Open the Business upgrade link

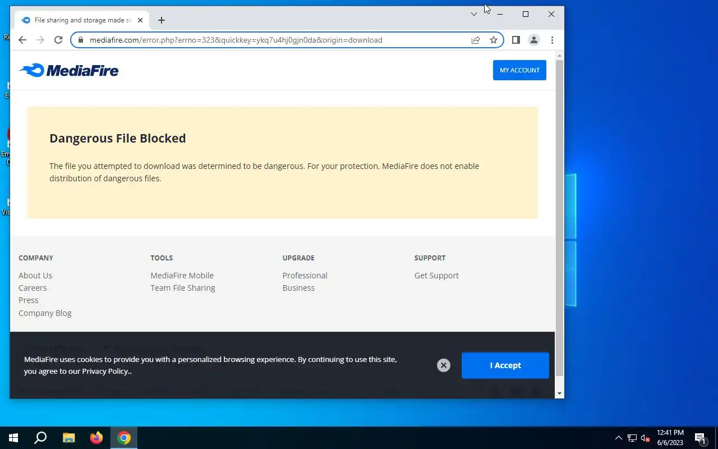coord(299,288)
